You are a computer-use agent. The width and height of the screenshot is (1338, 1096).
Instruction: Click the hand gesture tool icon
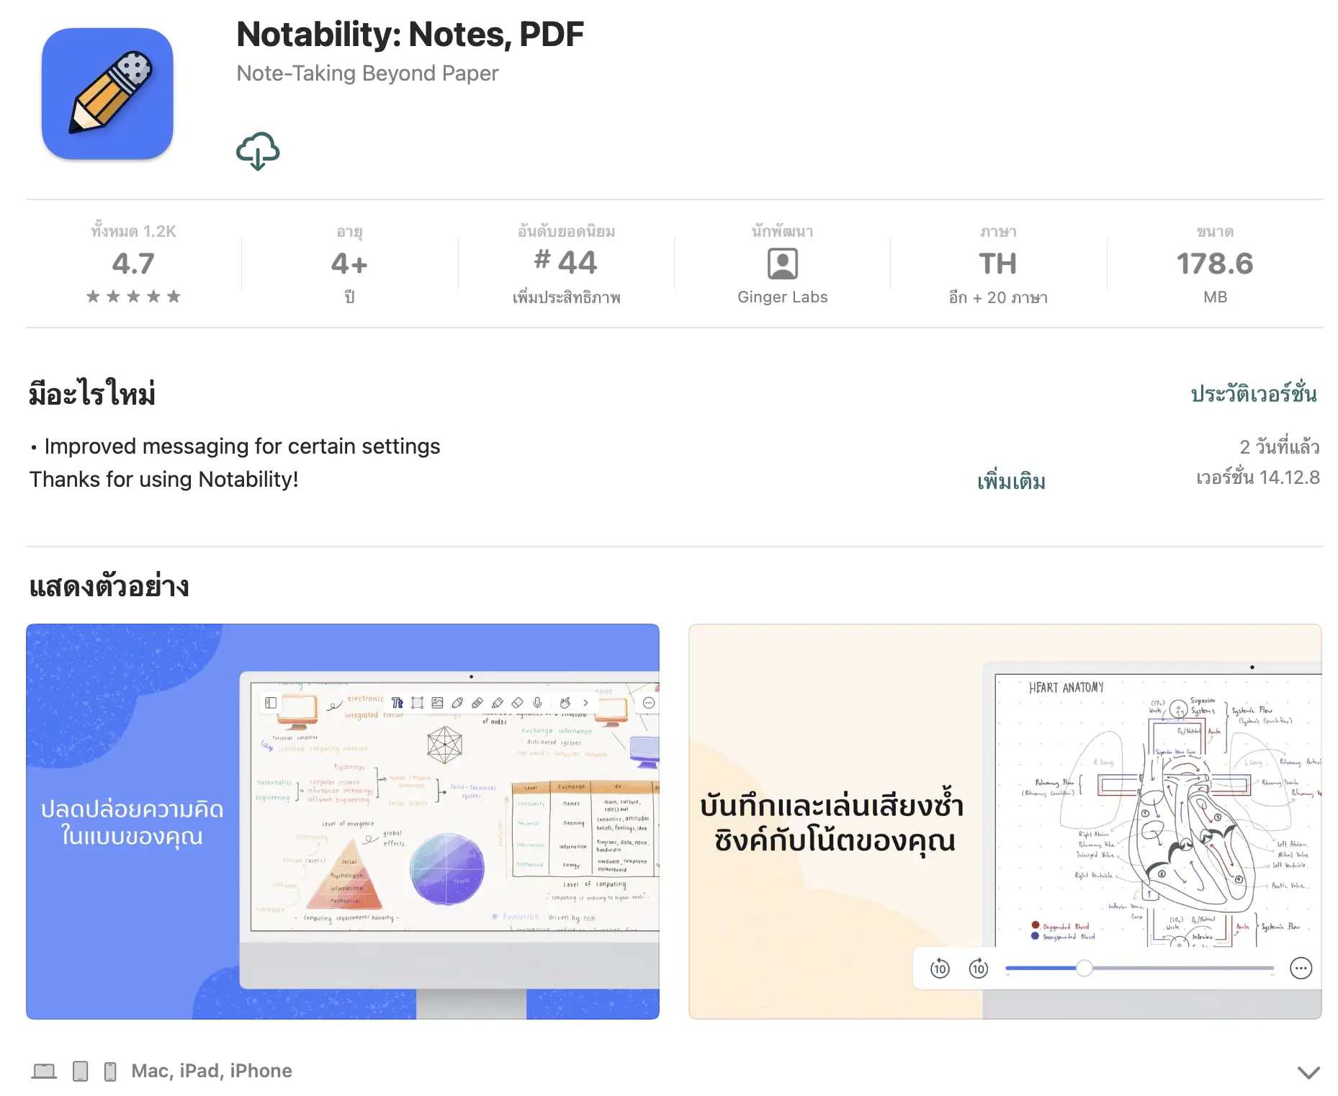(x=565, y=703)
